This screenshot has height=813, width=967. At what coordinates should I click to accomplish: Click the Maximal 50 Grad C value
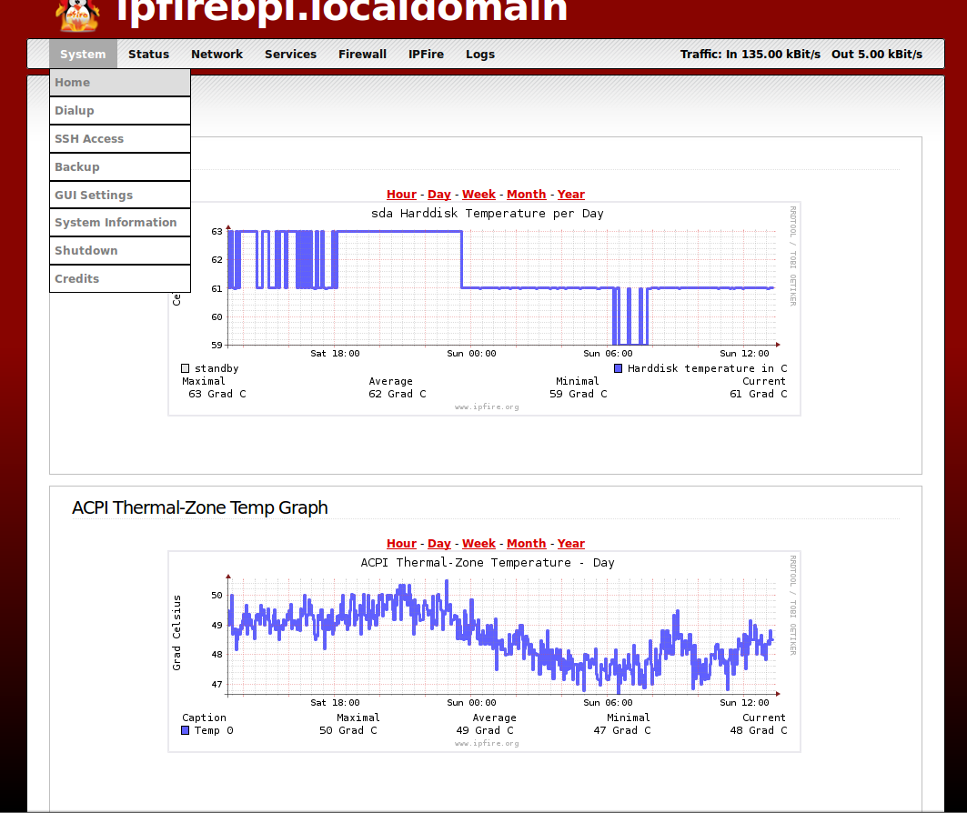click(348, 730)
